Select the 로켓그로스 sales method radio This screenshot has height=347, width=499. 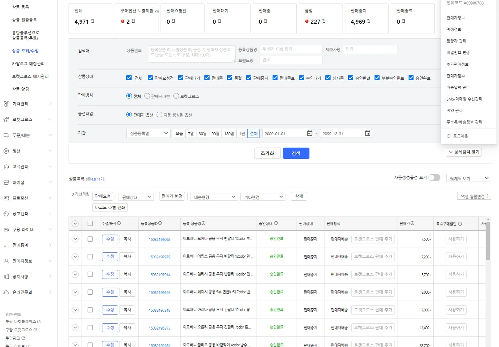(176, 96)
